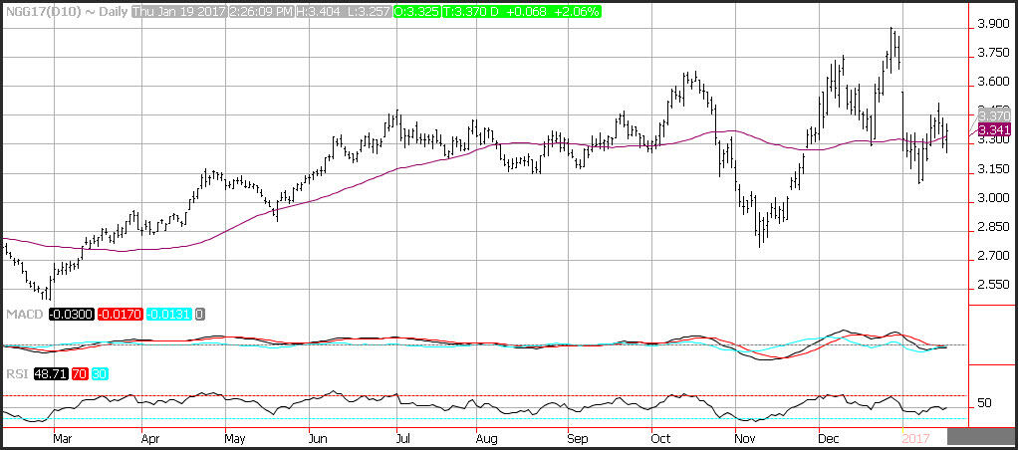Click the red RSI 70 overbought box
1018x450 pixels.
pyautogui.click(x=82, y=373)
